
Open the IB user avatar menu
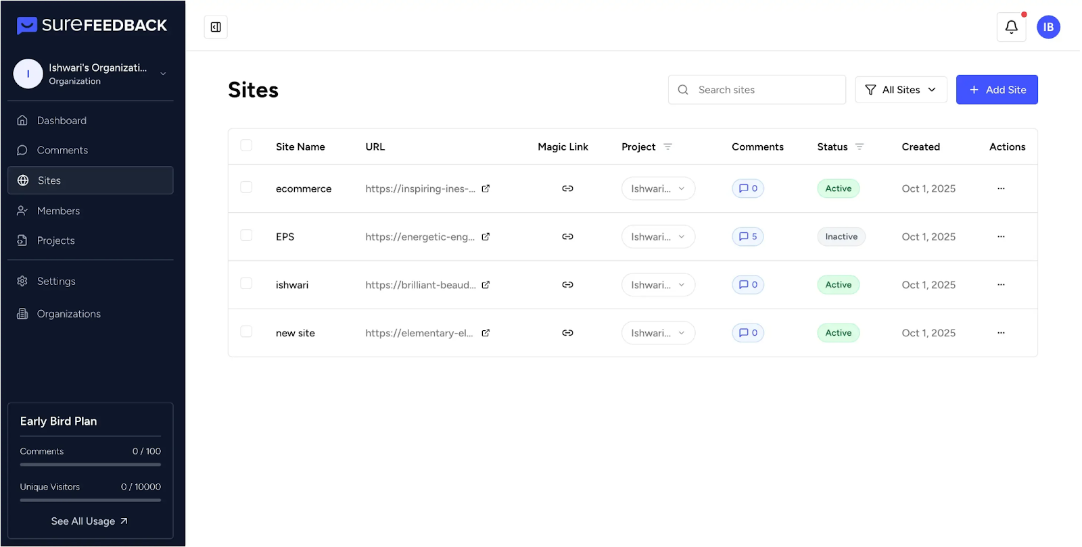1048,27
